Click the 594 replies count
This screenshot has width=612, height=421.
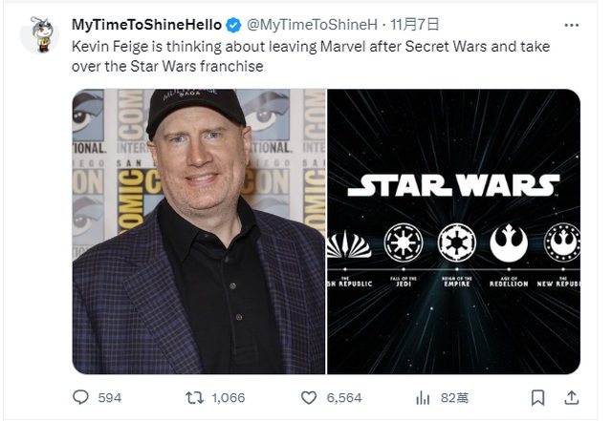[110, 397]
